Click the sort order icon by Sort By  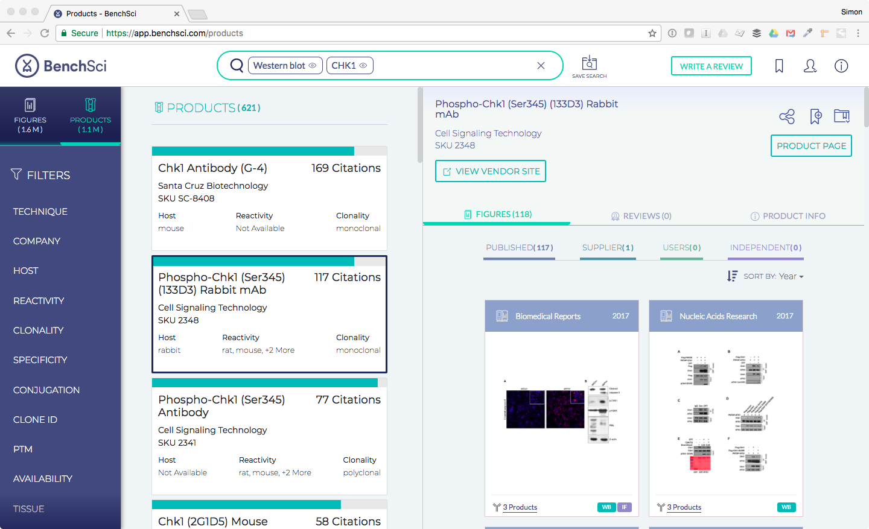tap(732, 276)
